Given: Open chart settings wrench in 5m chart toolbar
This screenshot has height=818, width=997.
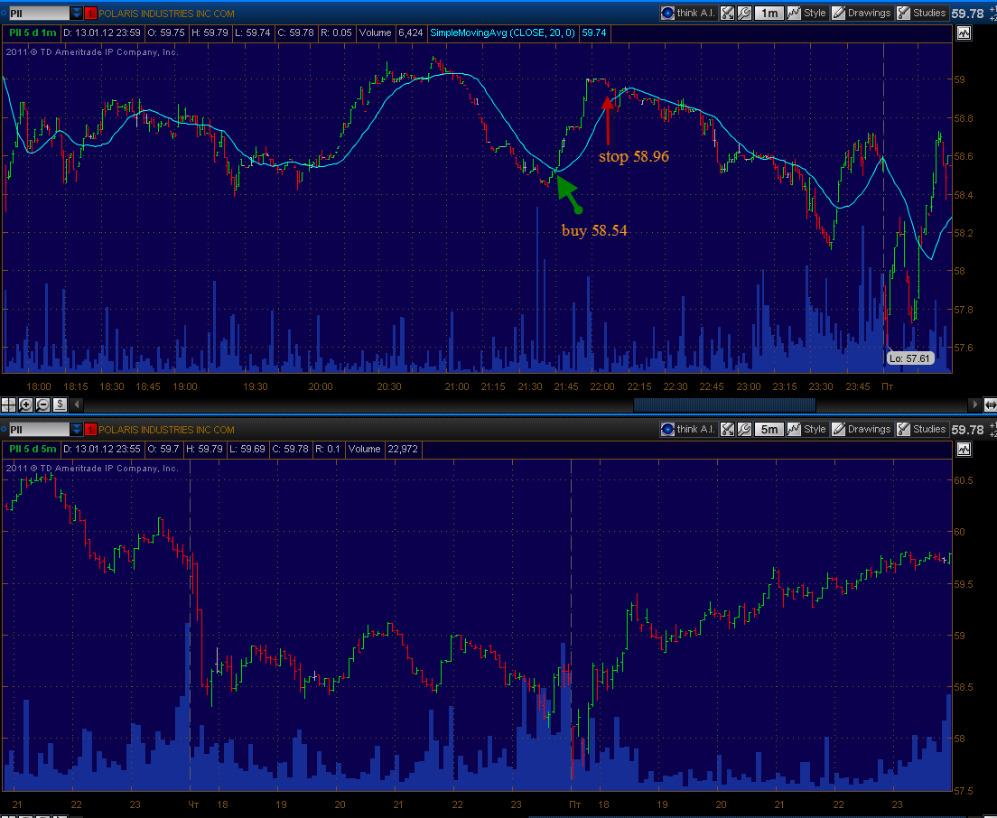Looking at the screenshot, I should click(x=744, y=429).
